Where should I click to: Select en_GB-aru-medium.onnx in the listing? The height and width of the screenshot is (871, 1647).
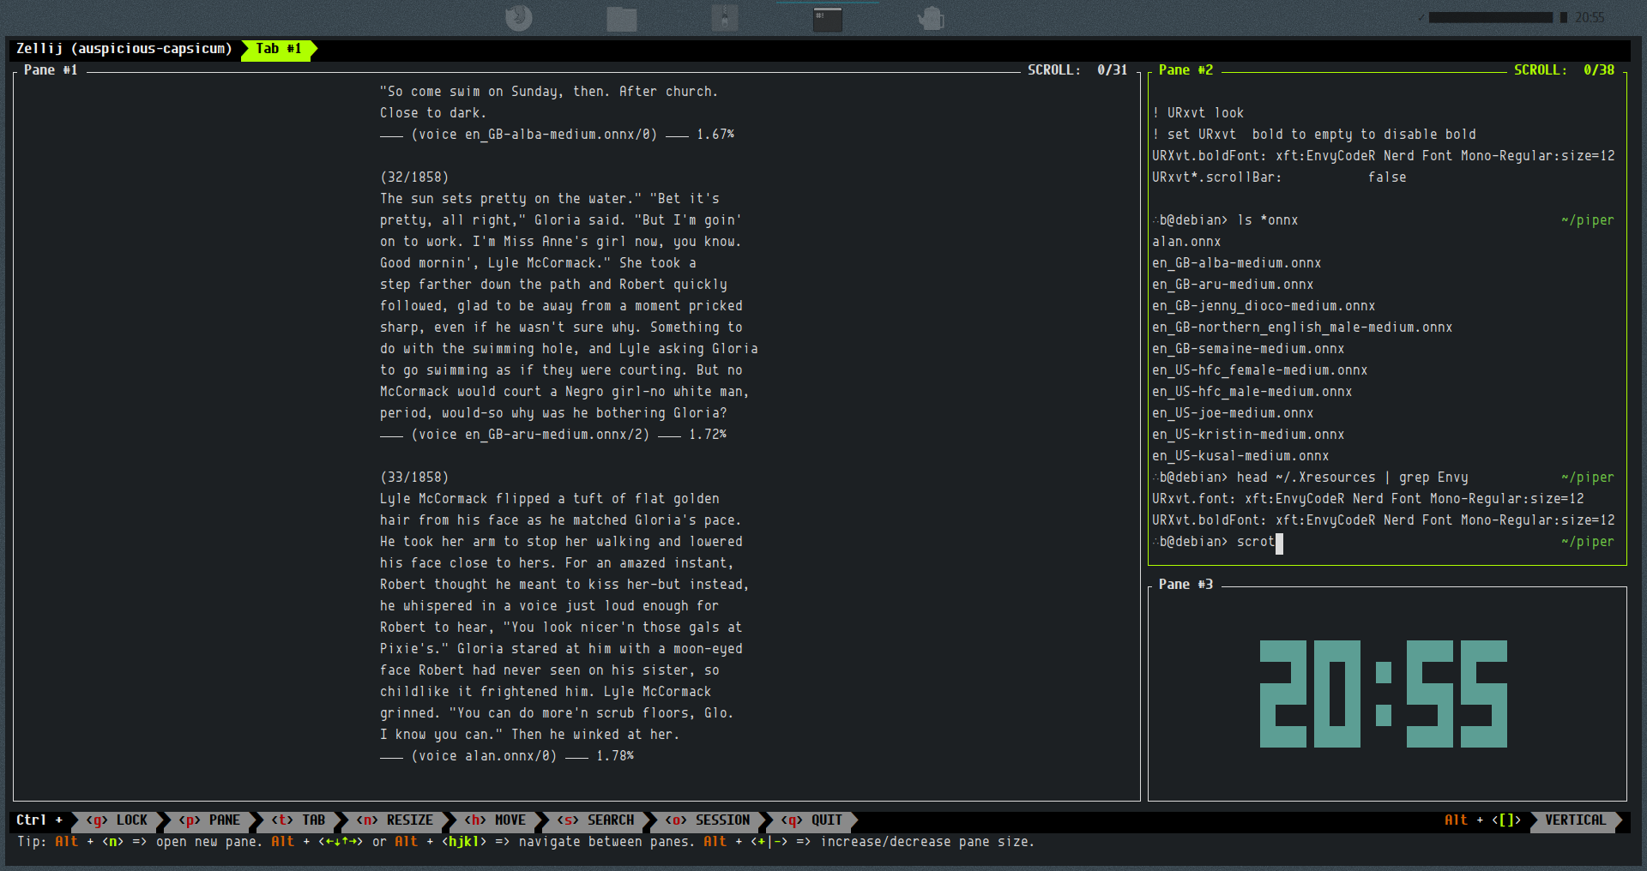[1233, 285]
